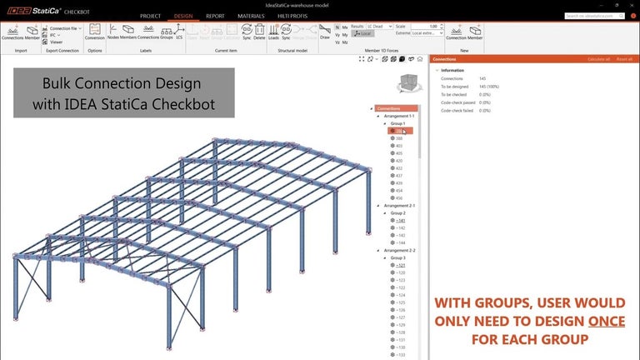Collapse Arrangement 2-2 node
The image size is (640, 360).
(378, 251)
